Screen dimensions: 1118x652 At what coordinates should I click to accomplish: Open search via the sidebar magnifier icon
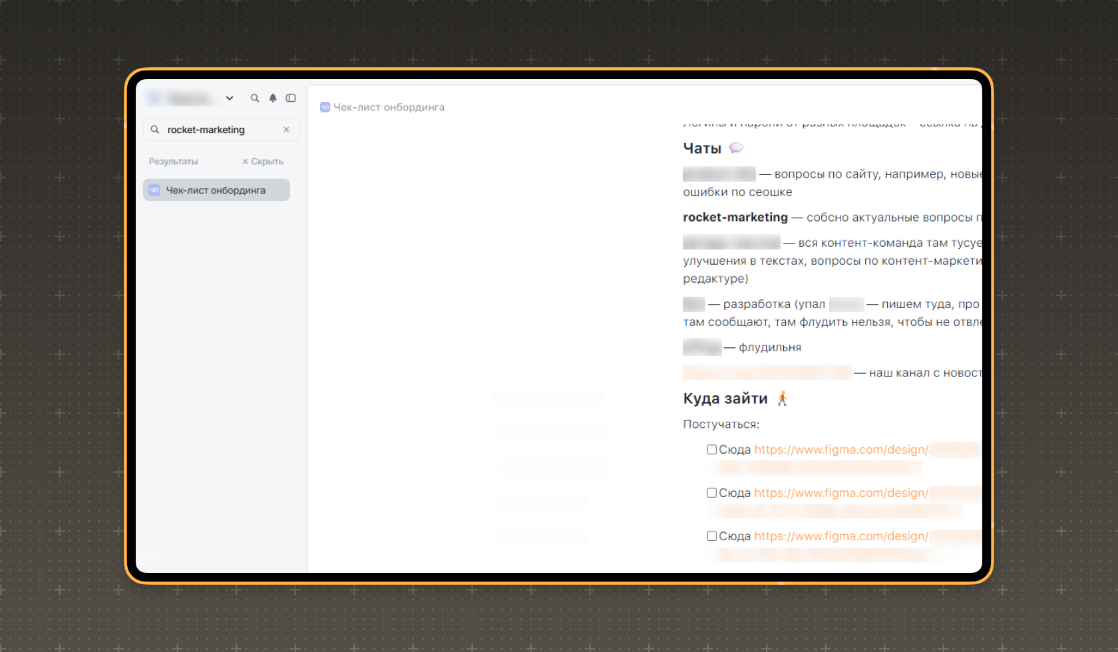click(x=255, y=98)
